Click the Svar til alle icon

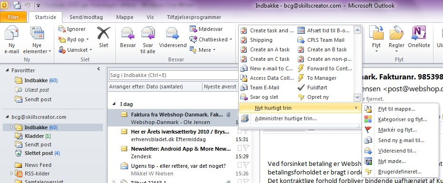coord(148,34)
